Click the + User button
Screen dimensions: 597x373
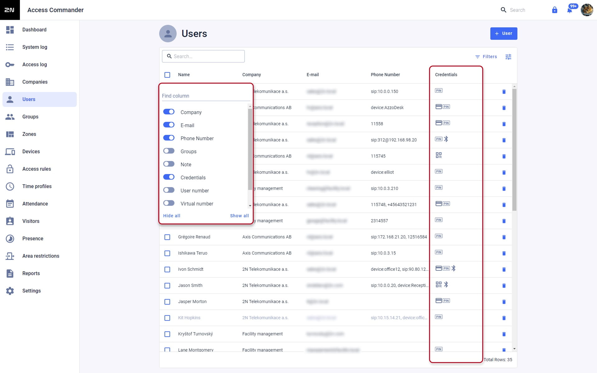pyautogui.click(x=504, y=34)
